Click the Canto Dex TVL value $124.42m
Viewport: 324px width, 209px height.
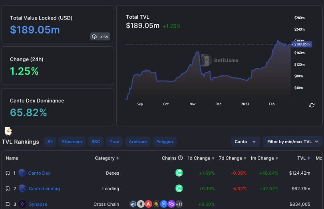click(299, 173)
